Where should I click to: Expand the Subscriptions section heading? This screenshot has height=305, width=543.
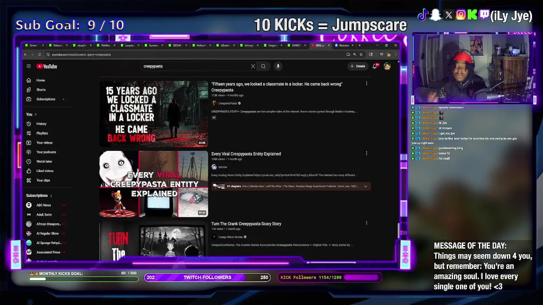[39, 196]
